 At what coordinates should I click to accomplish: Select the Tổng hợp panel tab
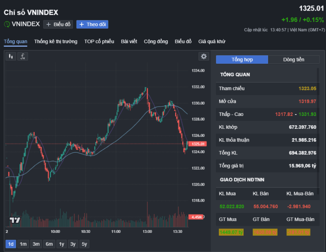click(x=242, y=59)
